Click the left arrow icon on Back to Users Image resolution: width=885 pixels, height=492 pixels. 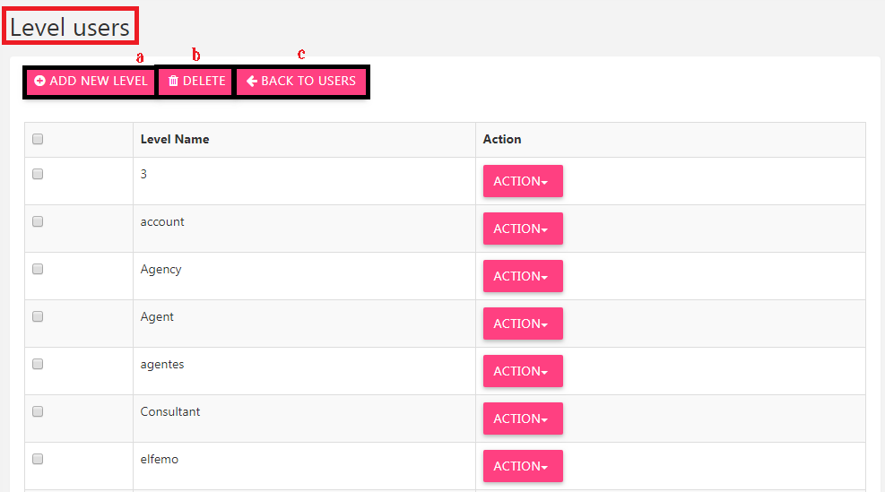point(252,82)
